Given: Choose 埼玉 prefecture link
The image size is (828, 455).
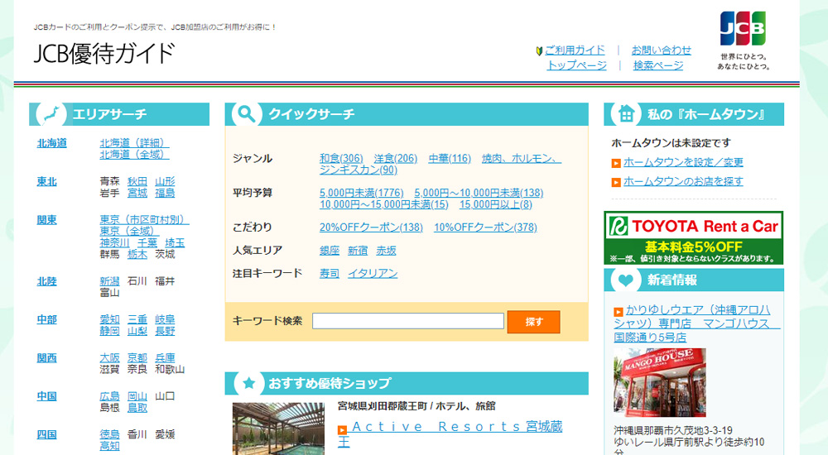Looking at the screenshot, I should point(175,243).
